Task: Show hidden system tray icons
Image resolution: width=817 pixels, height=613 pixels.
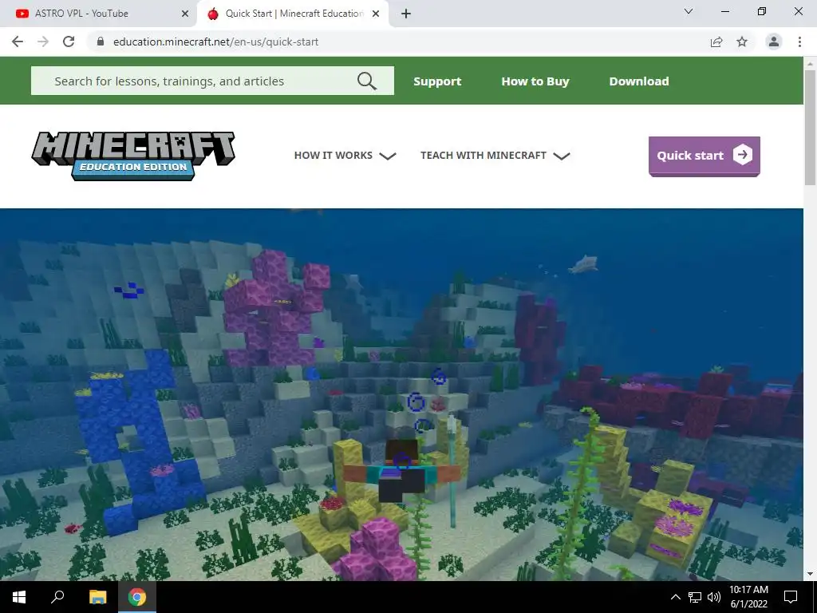Action: (x=675, y=597)
